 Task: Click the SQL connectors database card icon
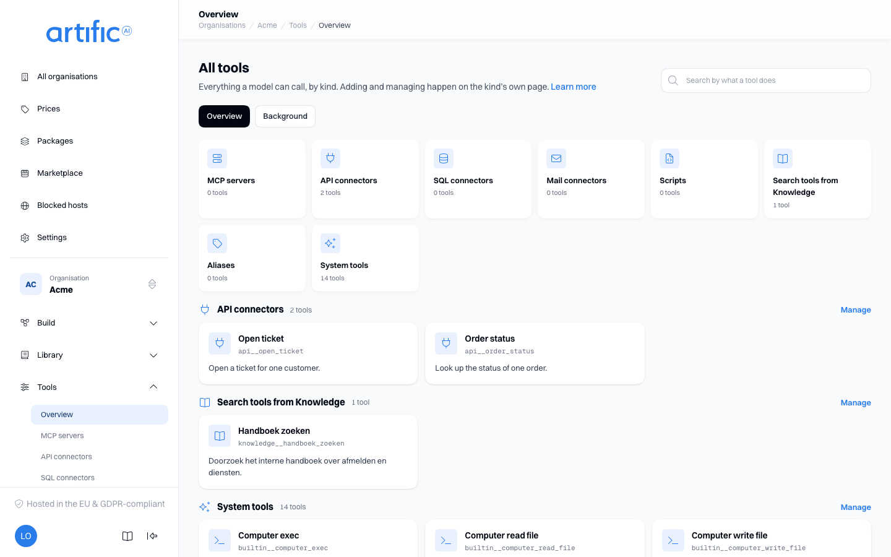click(444, 158)
